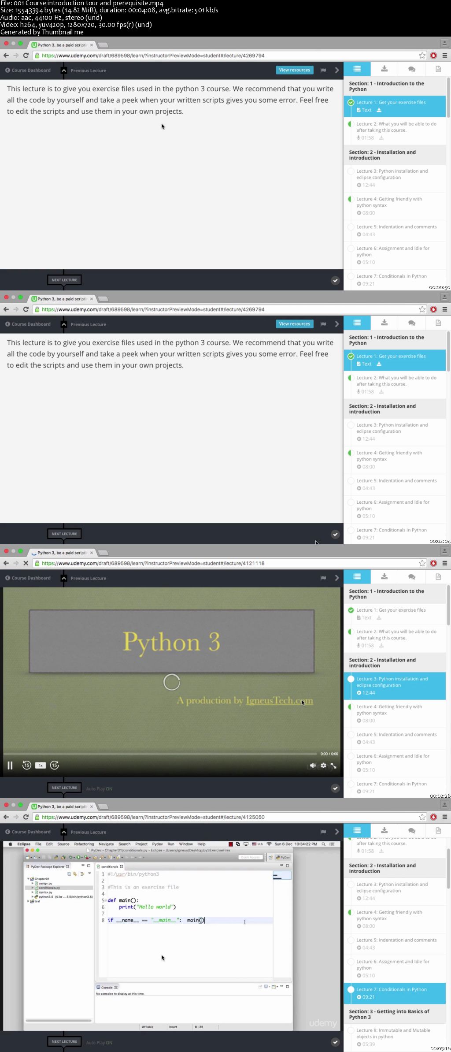Toggle Auto Play ON in the 00:03:16 frame
The height and width of the screenshot is (1052, 451).
tap(99, 1043)
